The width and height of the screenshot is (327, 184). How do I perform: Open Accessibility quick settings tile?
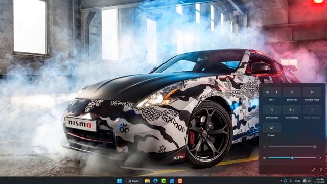click(x=292, y=110)
